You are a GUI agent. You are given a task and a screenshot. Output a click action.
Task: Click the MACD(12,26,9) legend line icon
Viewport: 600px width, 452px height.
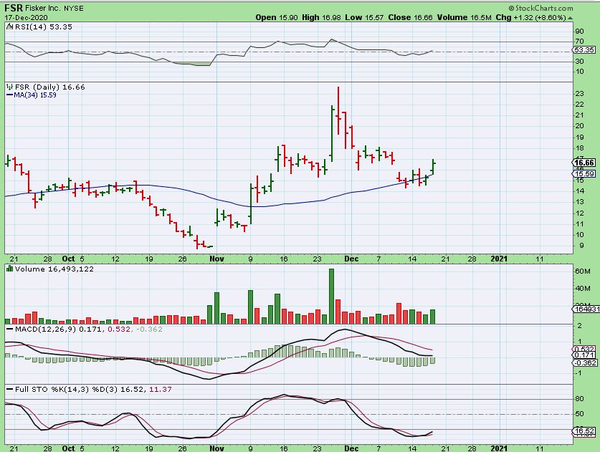click(8, 328)
